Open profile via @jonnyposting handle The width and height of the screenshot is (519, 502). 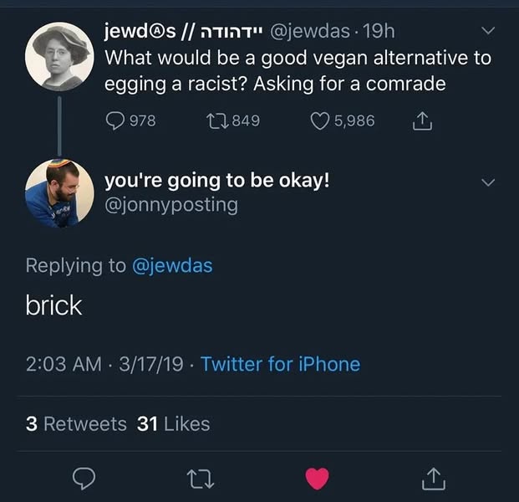click(171, 205)
